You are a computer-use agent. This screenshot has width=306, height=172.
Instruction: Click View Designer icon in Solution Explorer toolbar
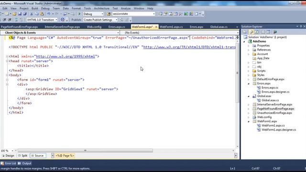[x=268, y=32]
